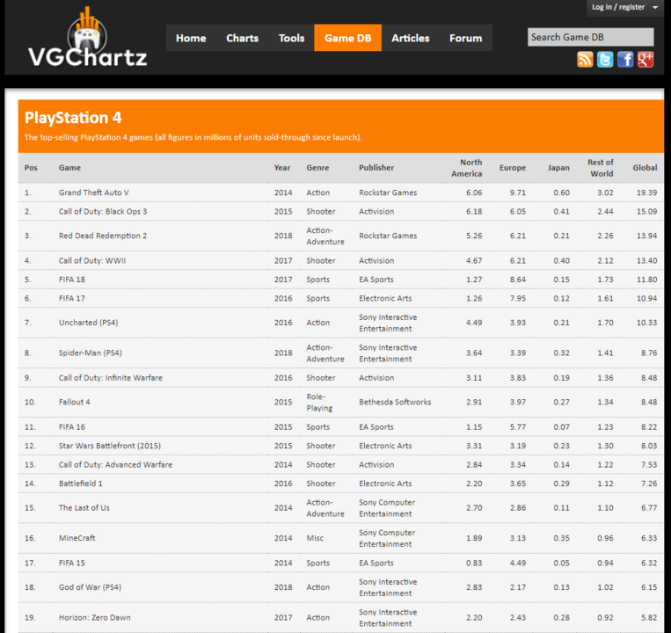The width and height of the screenshot is (671, 633).
Task: Click the Year column header
Action: point(282,168)
